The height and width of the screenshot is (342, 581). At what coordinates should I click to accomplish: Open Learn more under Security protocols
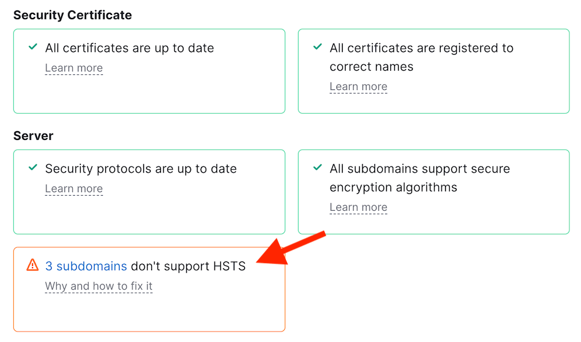74,189
